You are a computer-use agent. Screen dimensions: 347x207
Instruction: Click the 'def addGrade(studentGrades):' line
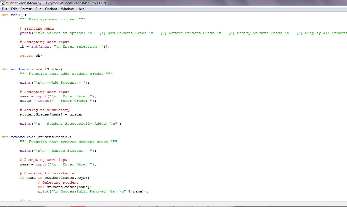click(33, 69)
